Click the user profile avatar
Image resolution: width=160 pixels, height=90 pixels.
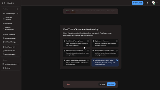tap(153, 3)
